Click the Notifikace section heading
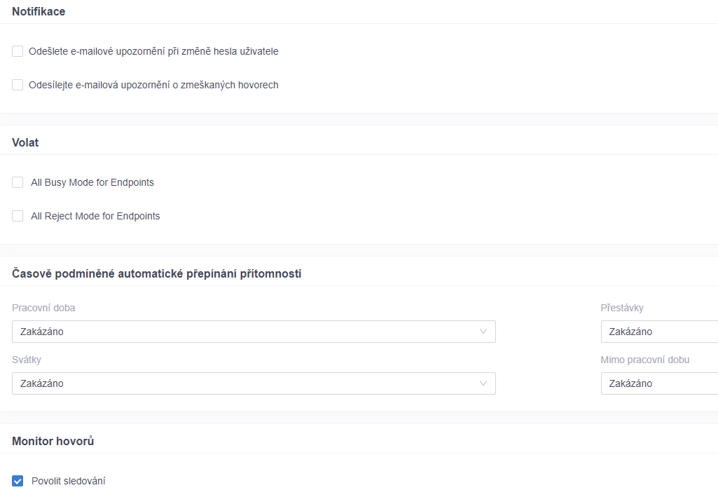 39,11
